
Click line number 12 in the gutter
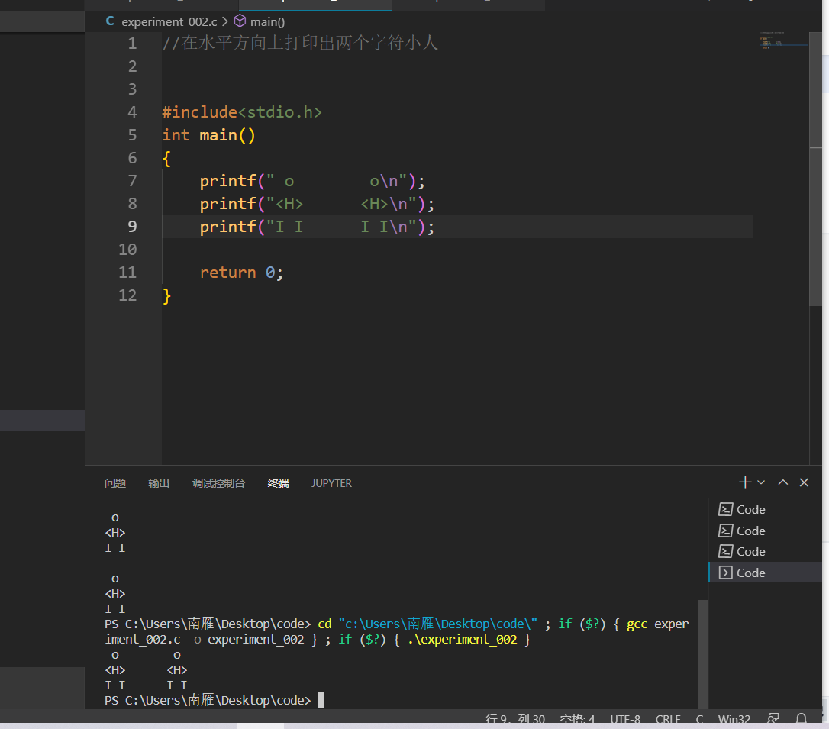tap(127, 295)
